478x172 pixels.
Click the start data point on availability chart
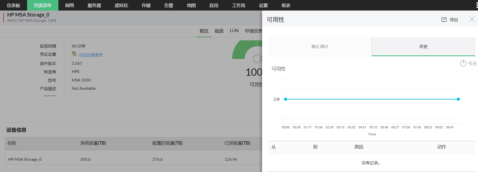pyautogui.click(x=285, y=99)
